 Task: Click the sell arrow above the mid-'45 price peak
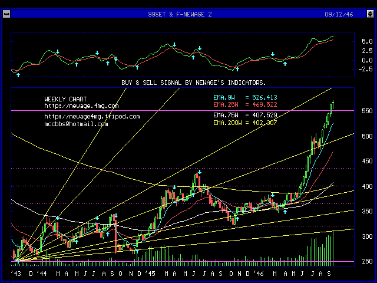click(200, 172)
